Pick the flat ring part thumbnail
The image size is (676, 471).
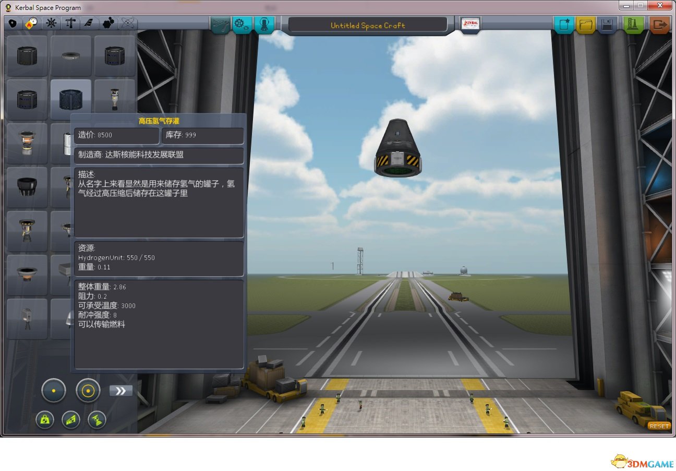click(71, 56)
